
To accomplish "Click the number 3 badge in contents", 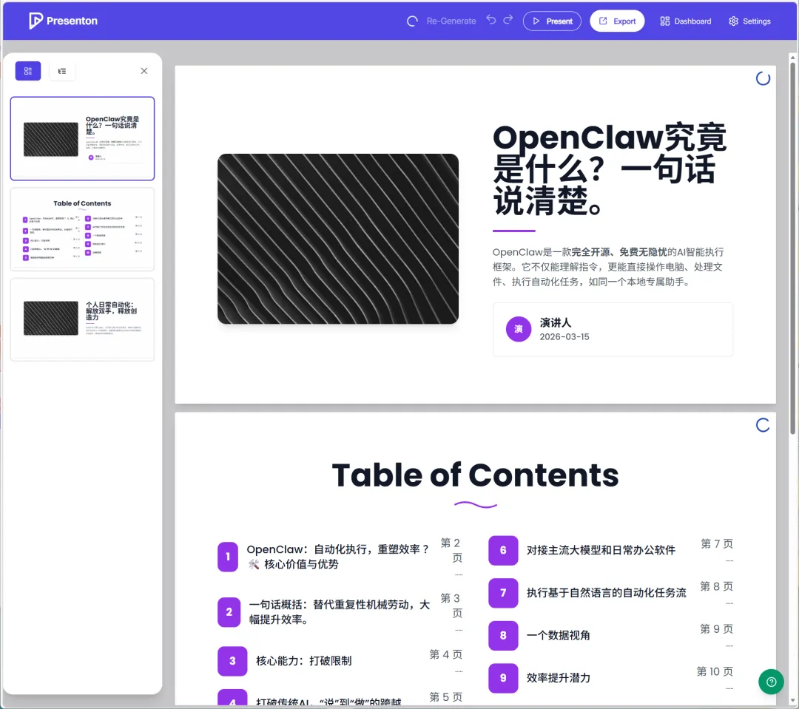I will pyautogui.click(x=232, y=661).
